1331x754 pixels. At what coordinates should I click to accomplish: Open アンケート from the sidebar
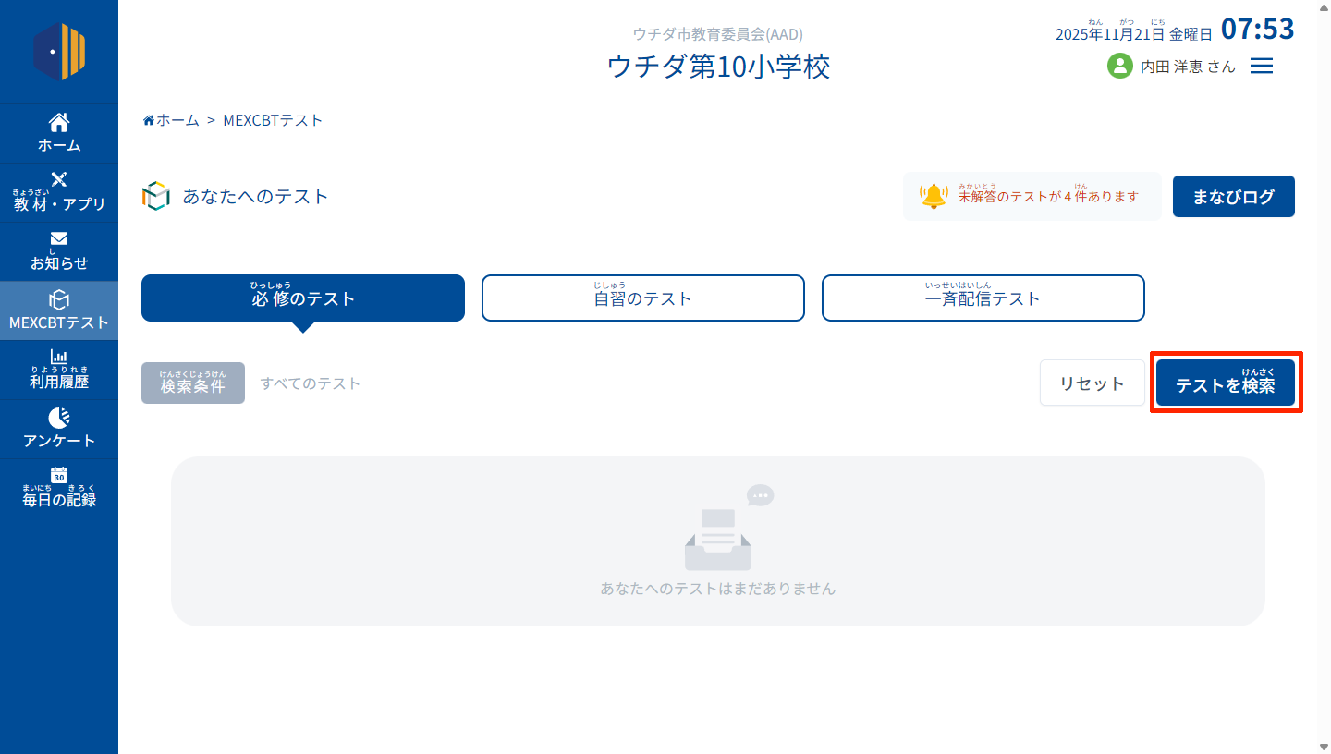pyautogui.click(x=59, y=429)
